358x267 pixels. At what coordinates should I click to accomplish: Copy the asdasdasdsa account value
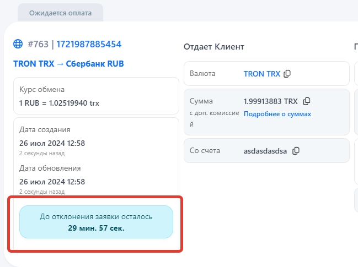[296, 151]
